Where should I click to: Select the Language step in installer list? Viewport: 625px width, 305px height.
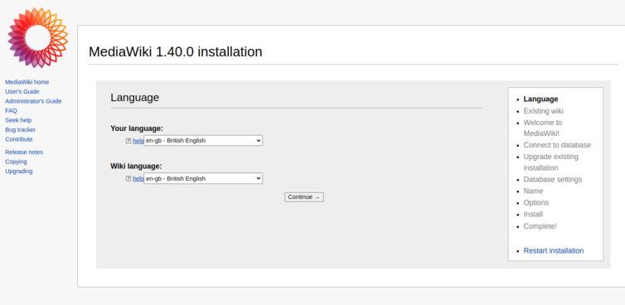(x=540, y=99)
